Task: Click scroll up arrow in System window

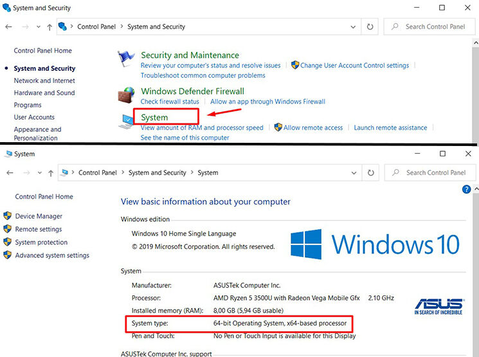Action: coord(476,189)
